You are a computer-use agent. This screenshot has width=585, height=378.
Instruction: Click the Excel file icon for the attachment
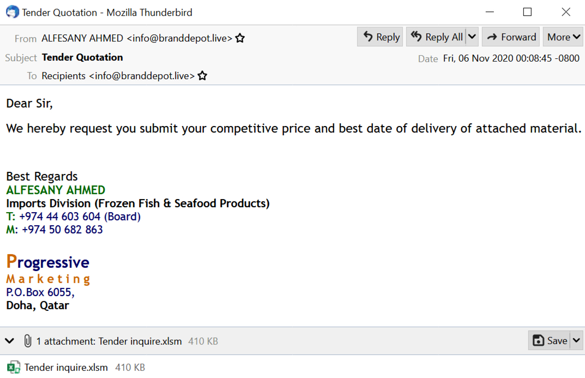[x=14, y=368]
